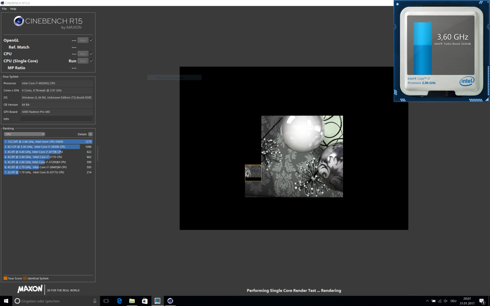
Task: Toggle the CPU (Single Core) checkbox
Action: (92, 61)
